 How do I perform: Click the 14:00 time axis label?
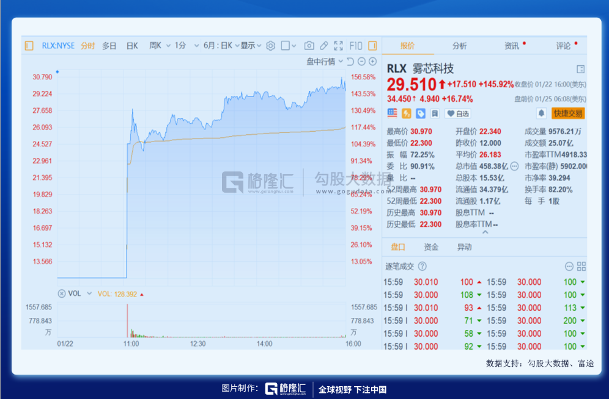click(265, 343)
